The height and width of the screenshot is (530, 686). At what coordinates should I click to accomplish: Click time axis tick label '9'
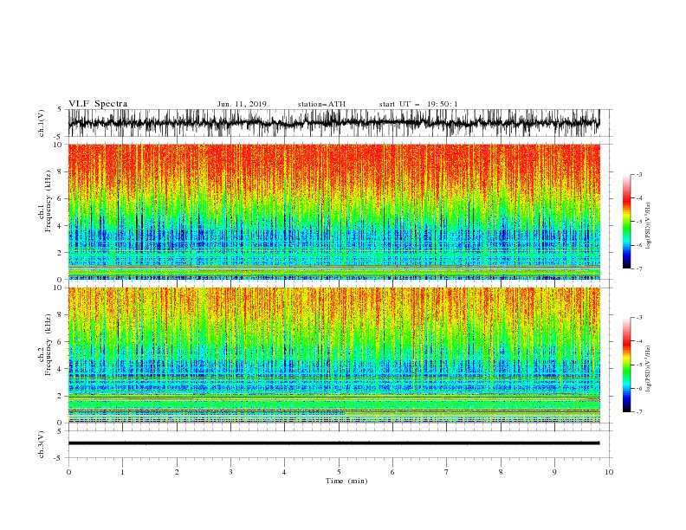pyautogui.click(x=554, y=472)
